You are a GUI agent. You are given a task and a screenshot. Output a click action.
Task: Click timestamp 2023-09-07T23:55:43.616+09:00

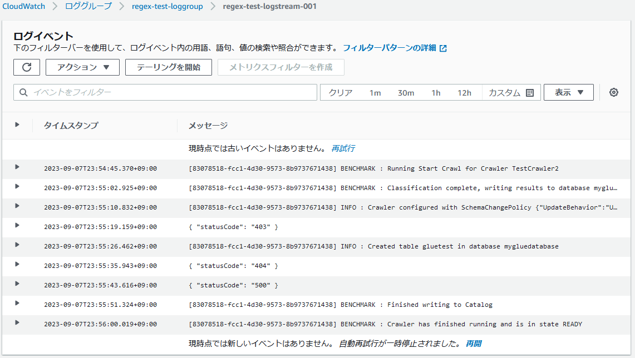point(100,285)
